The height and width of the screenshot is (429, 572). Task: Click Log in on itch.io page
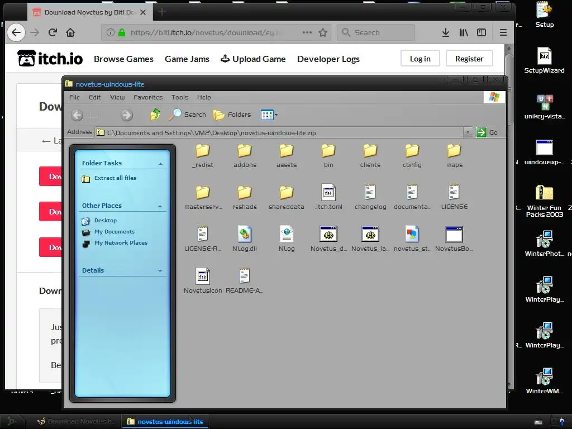420,59
